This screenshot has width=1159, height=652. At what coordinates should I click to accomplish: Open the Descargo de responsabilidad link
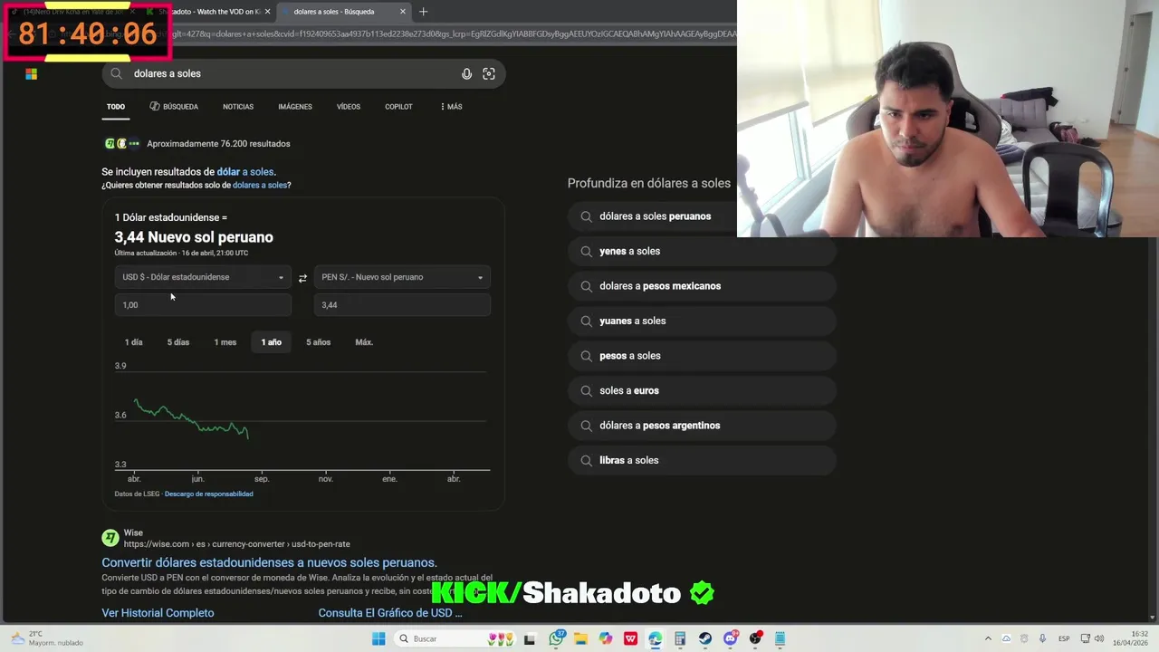pos(209,494)
